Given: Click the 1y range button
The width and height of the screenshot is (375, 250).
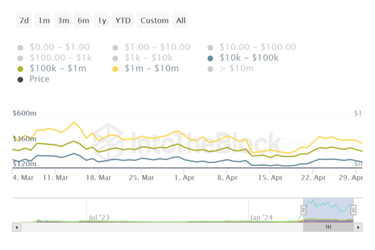Looking at the screenshot, I should pos(101,21).
